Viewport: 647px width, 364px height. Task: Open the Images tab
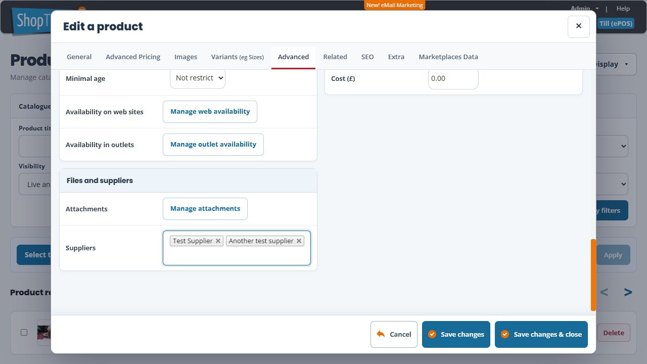coord(186,57)
